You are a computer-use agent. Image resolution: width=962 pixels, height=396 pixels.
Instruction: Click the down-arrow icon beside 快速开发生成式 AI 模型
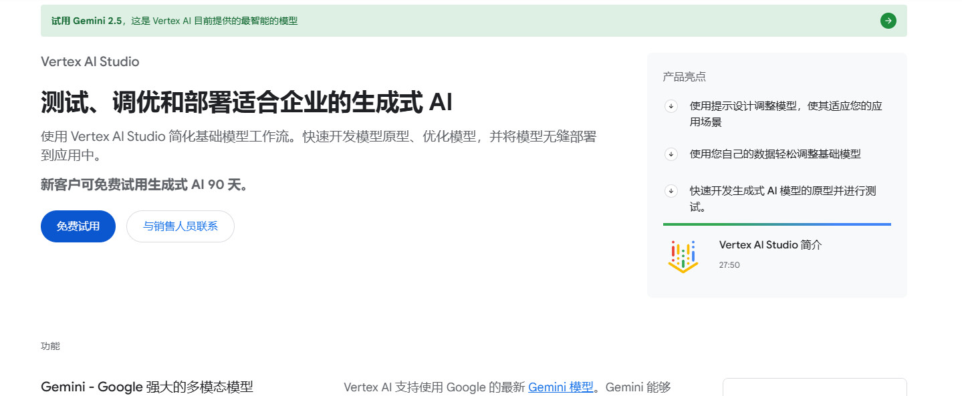click(x=671, y=191)
